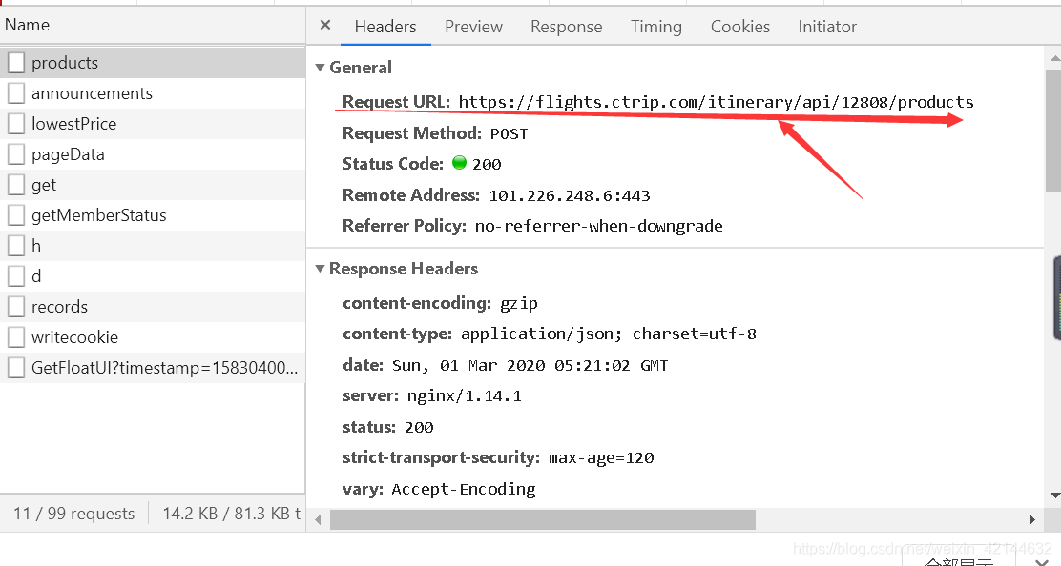Collapse the General section
The height and width of the screenshot is (566, 1061).
click(x=320, y=68)
